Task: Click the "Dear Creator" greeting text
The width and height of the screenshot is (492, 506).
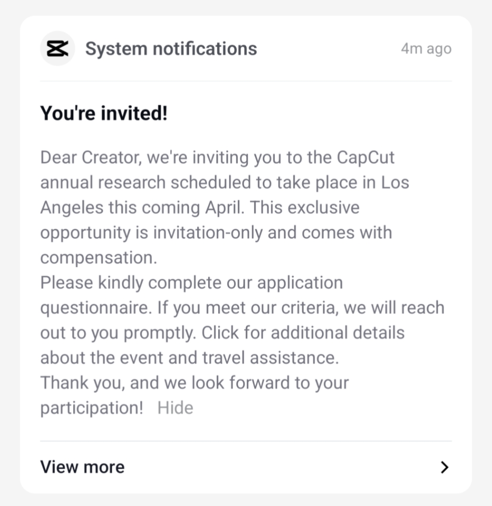Action: tap(90, 158)
